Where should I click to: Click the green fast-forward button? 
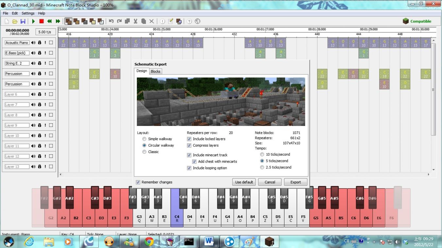(58, 21)
